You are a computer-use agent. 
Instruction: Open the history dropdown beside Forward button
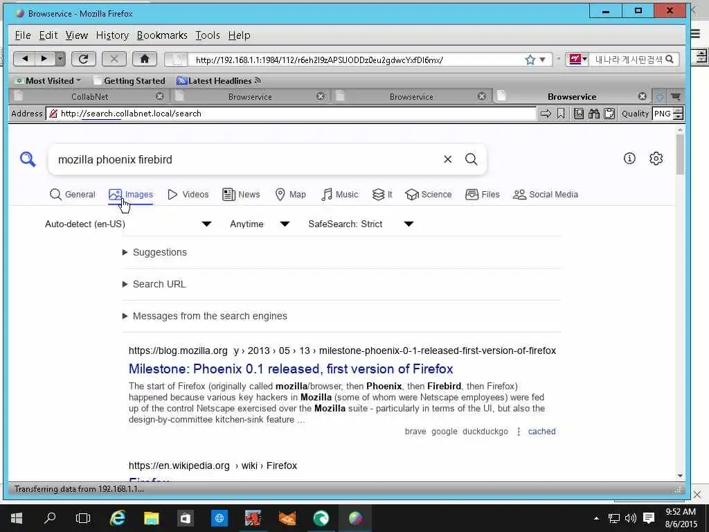(60, 59)
